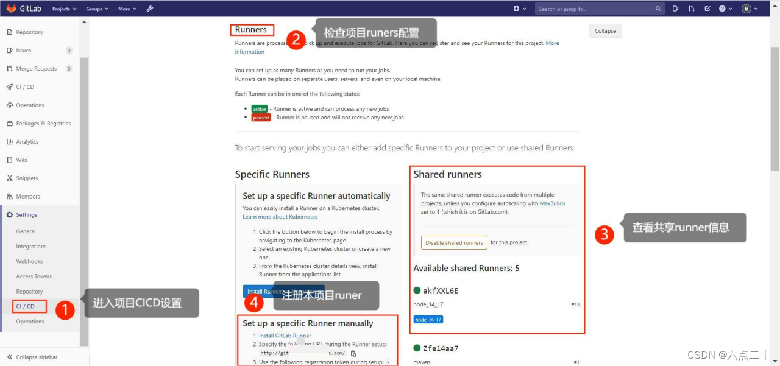
Task: Expand the Projects dropdown in navbar
Action: (64, 9)
